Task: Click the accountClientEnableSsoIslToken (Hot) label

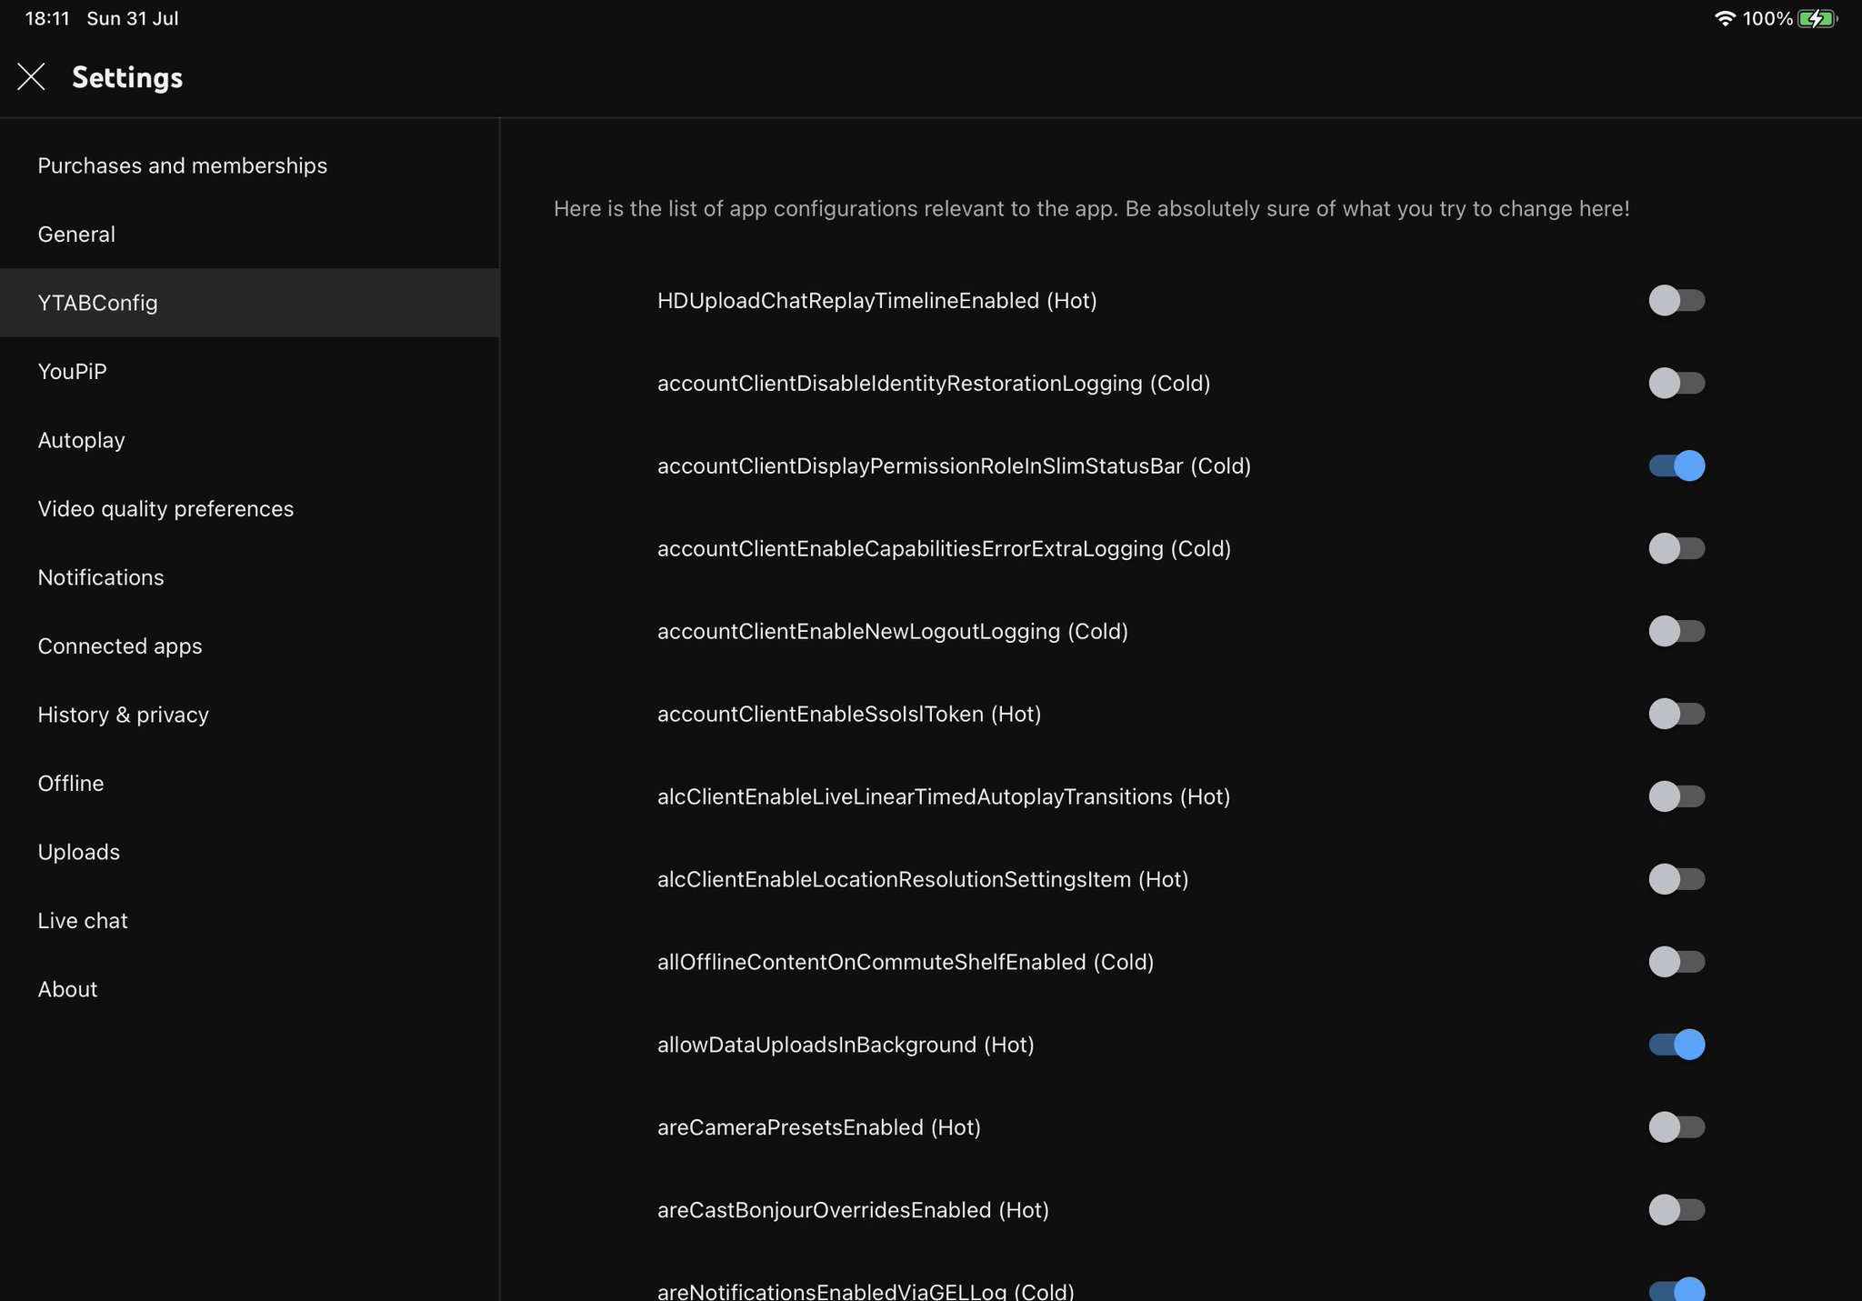Action: pos(849,715)
